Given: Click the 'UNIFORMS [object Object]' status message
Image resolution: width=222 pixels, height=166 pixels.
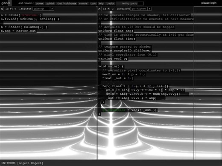Looking at the screenshot, I should coord(22,163).
